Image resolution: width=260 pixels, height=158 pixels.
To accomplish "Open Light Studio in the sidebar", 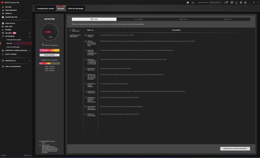I will coord(11,54).
